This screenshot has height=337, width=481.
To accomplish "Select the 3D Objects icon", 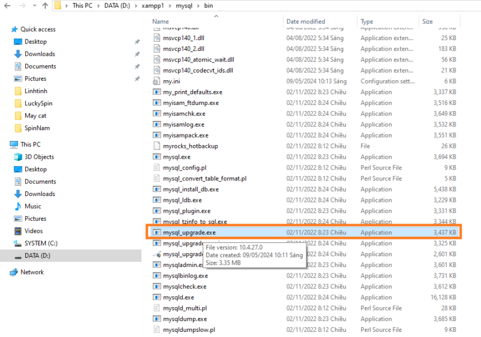I will 18,157.
